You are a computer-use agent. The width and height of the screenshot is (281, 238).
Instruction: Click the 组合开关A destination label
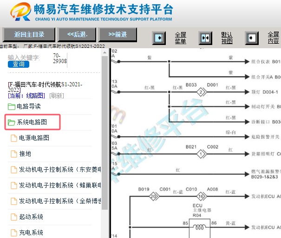click(266, 77)
